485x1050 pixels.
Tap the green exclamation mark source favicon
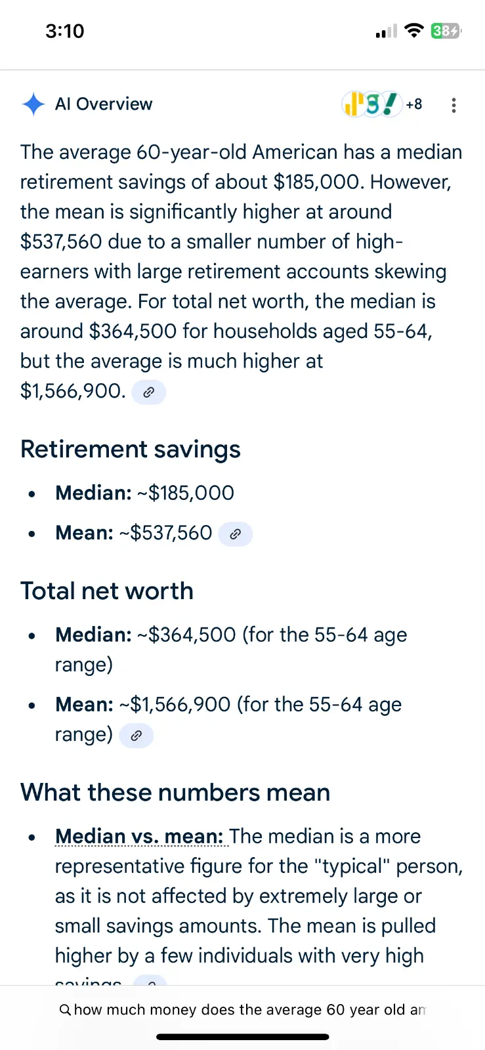(392, 104)
